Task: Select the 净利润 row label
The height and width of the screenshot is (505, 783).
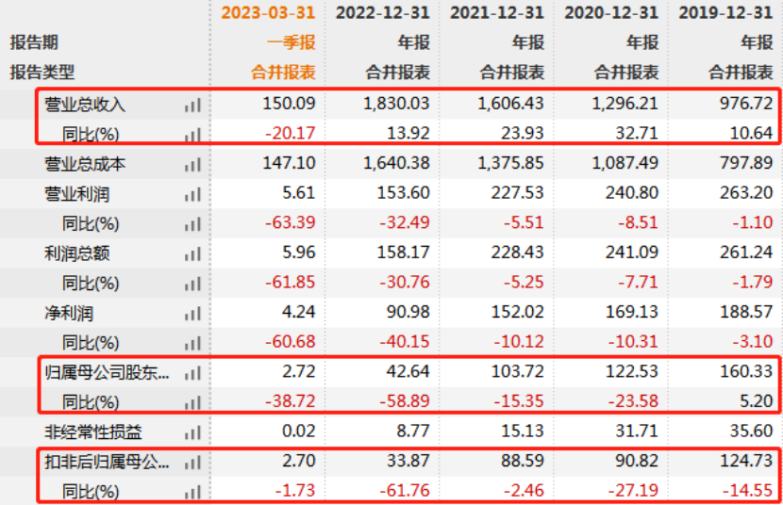Action: 69,313
